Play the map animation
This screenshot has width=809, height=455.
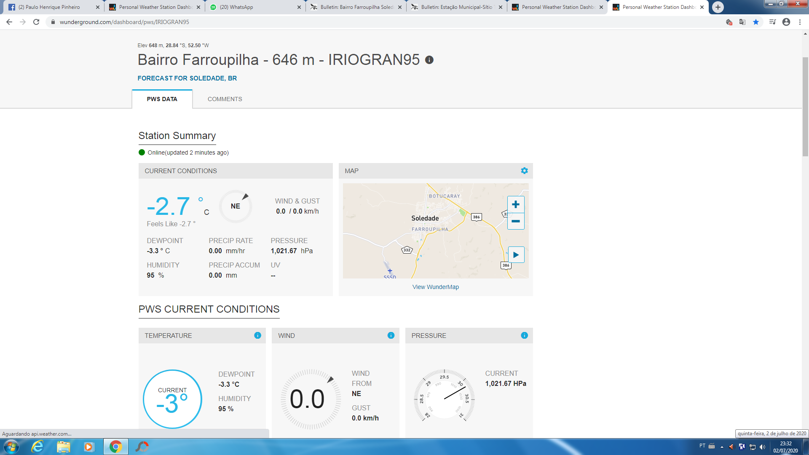point(516,255)
